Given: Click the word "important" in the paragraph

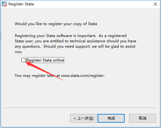Looking at the screenshot, I should tap(86, 36).
